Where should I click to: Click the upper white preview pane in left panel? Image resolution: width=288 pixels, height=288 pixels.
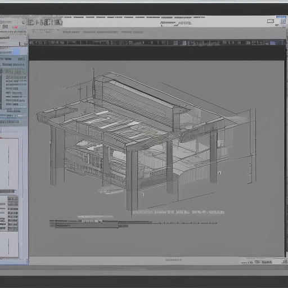pyautogui.click(x=9, y=164)
